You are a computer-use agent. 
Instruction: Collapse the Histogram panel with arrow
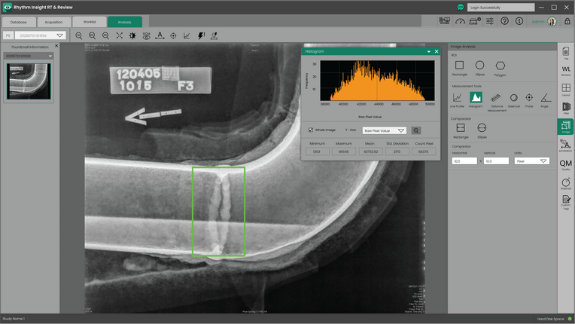(429, 52)
